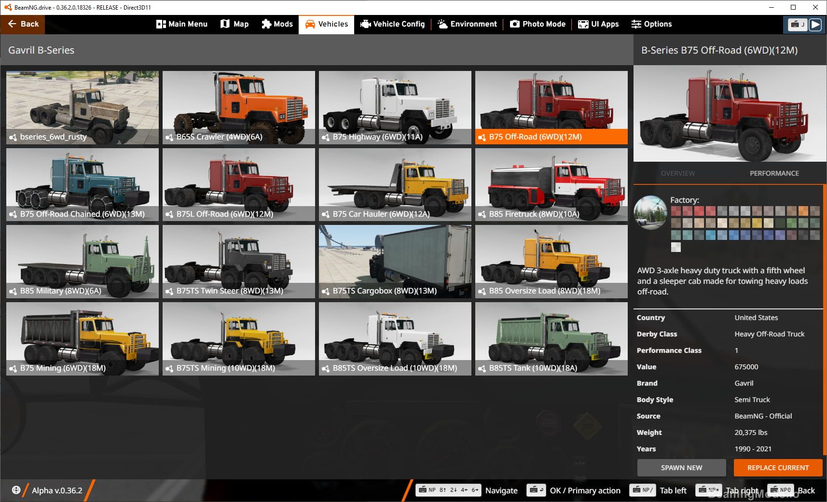Pick the lone white swatch on the last row

676,247
